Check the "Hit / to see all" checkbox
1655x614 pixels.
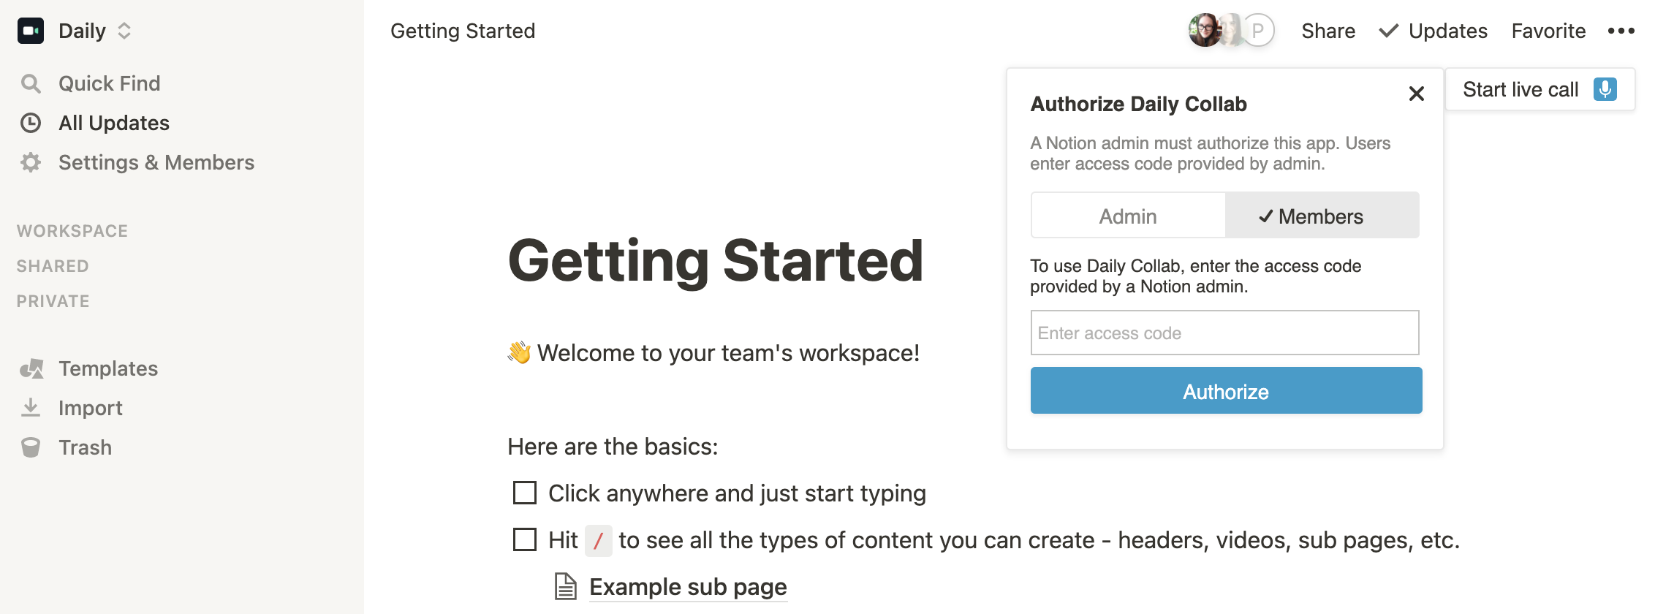click(x=525, y=539)
